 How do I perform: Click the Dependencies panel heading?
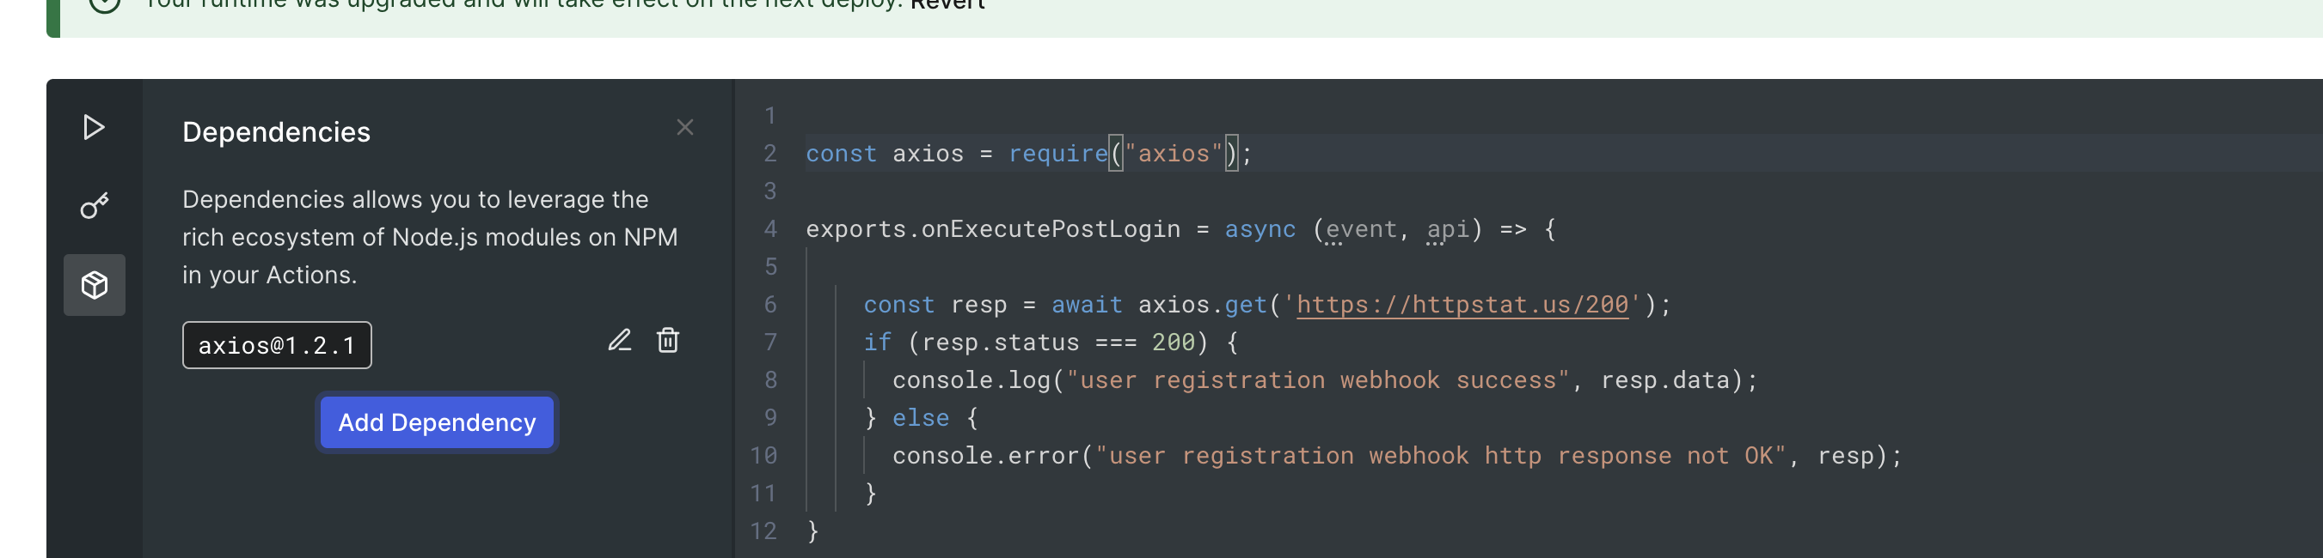276,131
